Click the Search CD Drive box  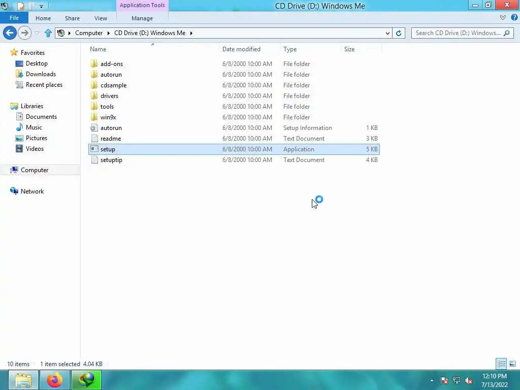(462, 33)
